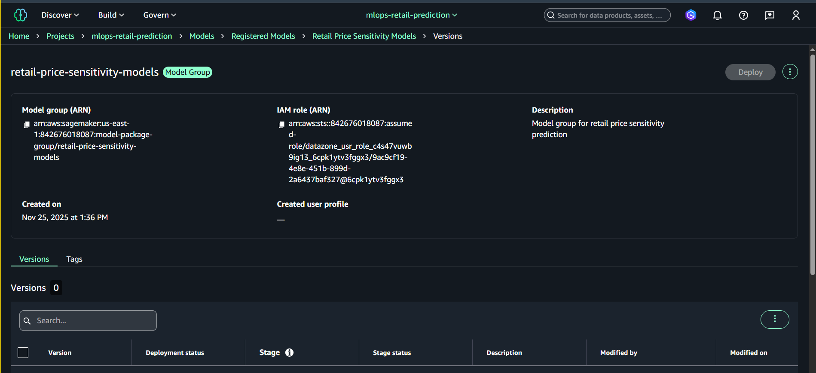Go to Home breadcrumb
This screenshot has width=816, height=373.
click(19, 36)
